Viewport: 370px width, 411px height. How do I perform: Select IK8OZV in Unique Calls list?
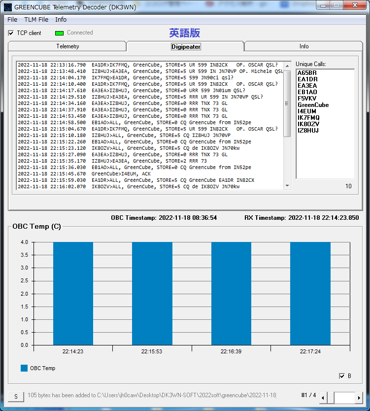tap(308, 124)
